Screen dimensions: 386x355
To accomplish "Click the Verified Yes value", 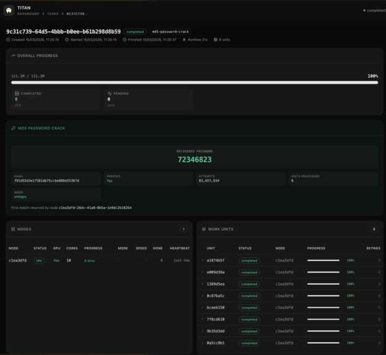I will (110, 181).
